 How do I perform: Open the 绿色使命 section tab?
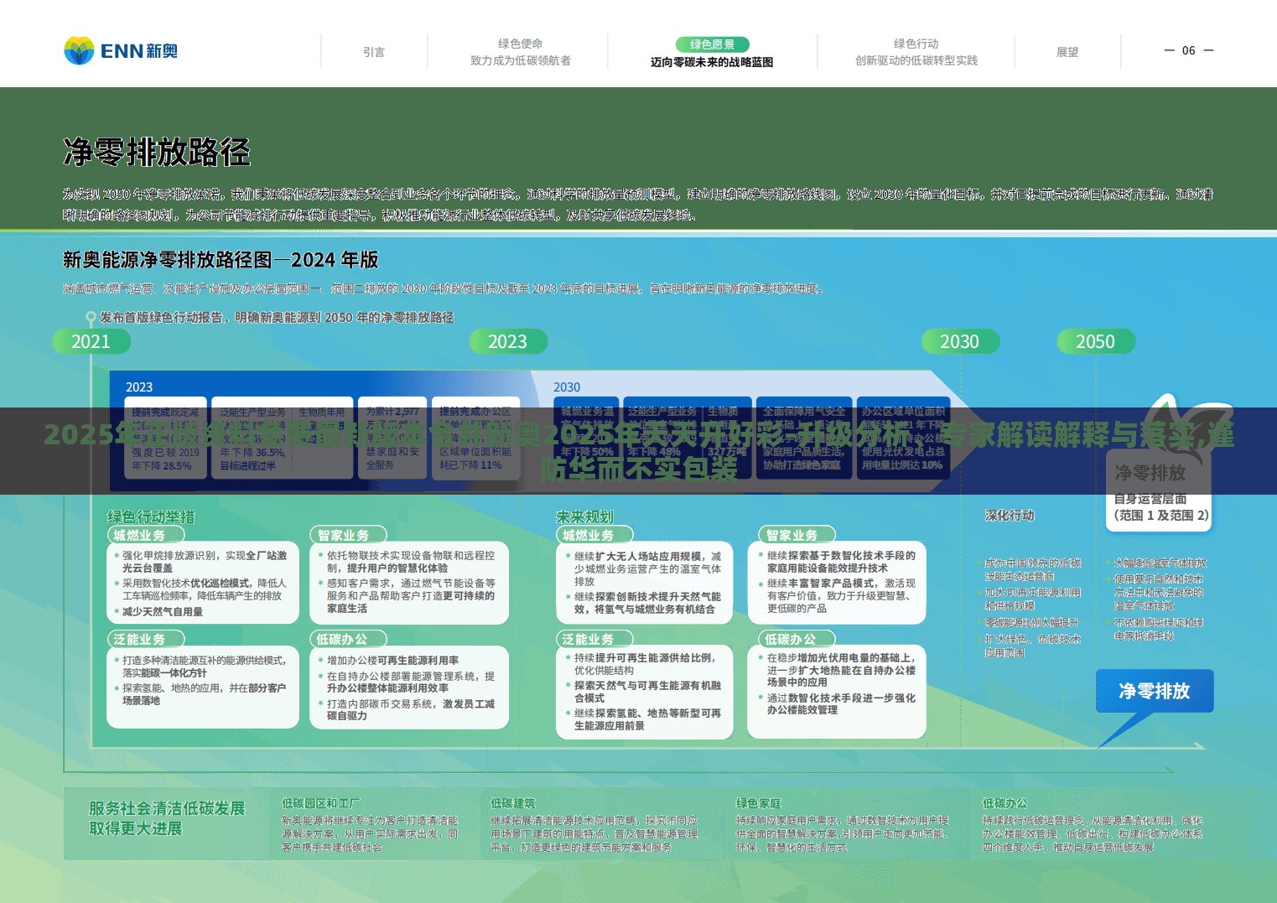coord(521,52)
